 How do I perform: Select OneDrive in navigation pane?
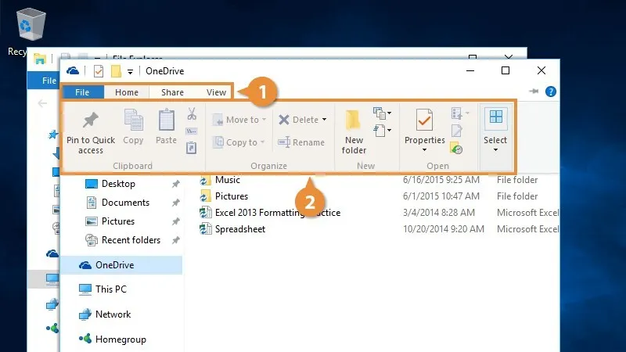coord(122,265)
